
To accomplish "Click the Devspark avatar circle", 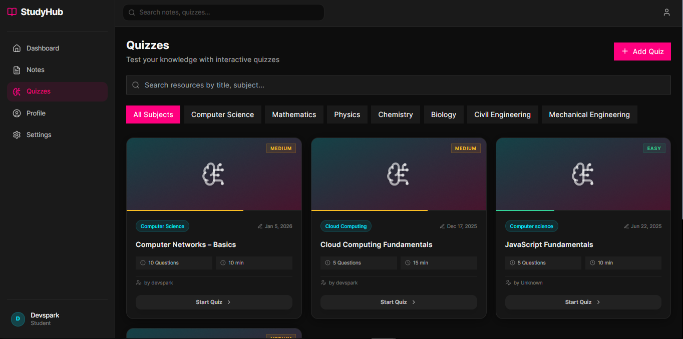I will coord(18,319).
